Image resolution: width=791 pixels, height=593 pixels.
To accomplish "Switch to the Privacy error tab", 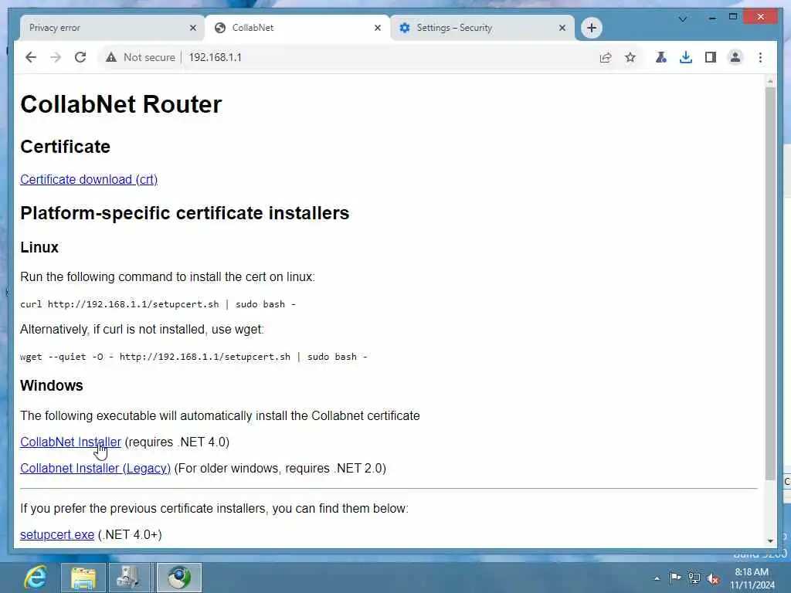I will 112,28.
